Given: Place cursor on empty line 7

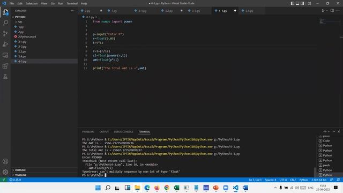Looking at the screenshot, I should point(205,47).
